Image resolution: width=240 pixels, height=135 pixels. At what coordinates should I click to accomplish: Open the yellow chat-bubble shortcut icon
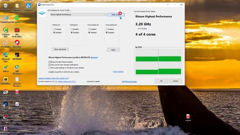click(6, 81)
